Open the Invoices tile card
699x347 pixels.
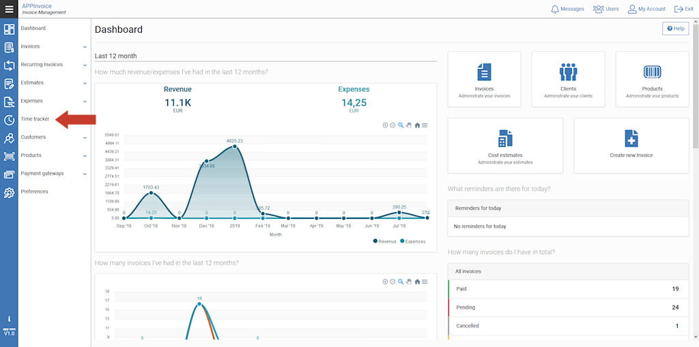[x=484, y=79]
